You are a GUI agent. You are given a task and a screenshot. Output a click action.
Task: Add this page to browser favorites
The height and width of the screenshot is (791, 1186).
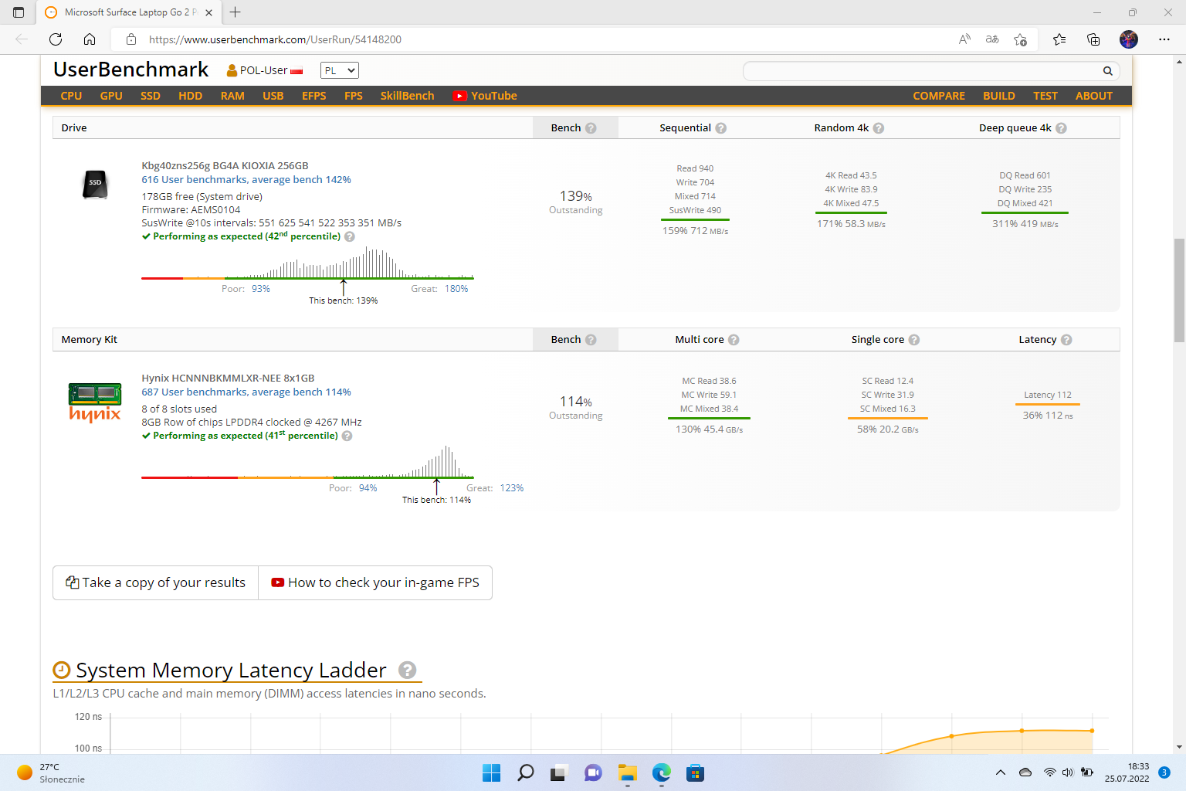pos(1020,39)
